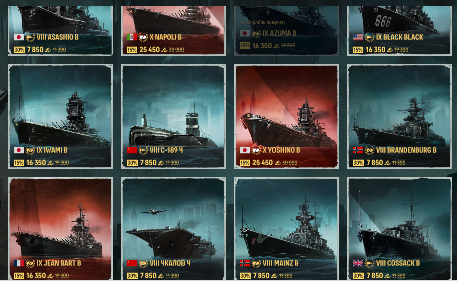Click the Japan flag icon on Asashio B
457x281 pixels.
(19, 37)
